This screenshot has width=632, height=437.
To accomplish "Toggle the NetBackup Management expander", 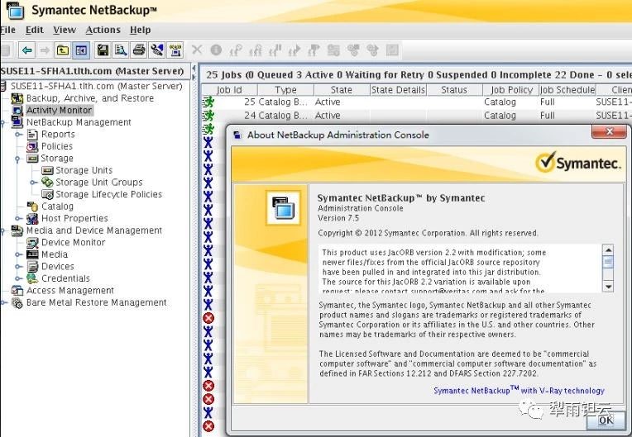I will pos(2,123).
